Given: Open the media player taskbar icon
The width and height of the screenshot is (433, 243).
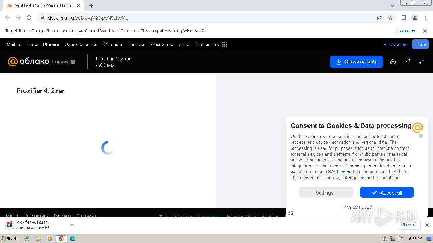Looking at the screenshot, I should pyautogui.click(x=50, y=239).
